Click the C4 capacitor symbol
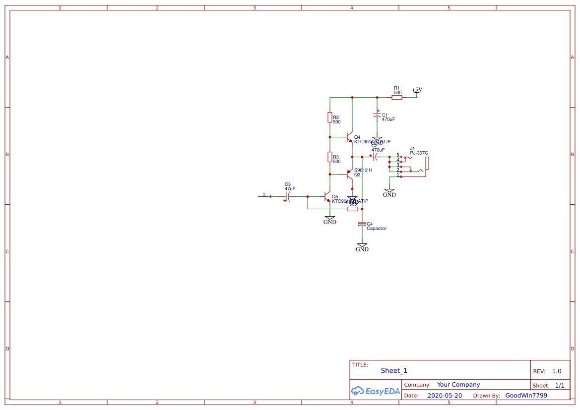Viewport: 580px width, 410px height. click(362, 225)
